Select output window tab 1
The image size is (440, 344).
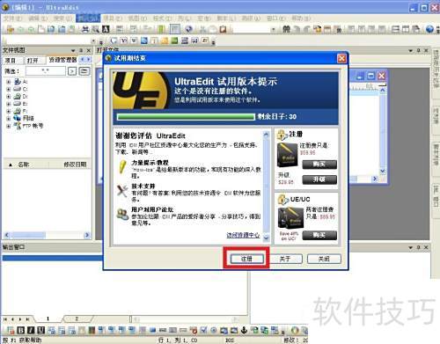[x=48, y=318]
